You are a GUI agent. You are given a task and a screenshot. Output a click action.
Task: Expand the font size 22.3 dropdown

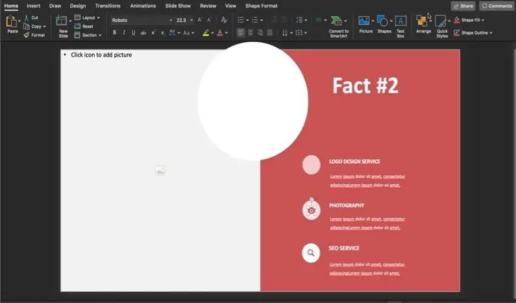191,20
